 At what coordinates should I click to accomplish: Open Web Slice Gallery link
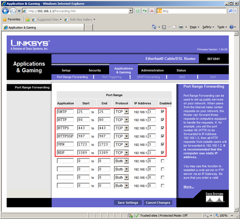(79, 20)
